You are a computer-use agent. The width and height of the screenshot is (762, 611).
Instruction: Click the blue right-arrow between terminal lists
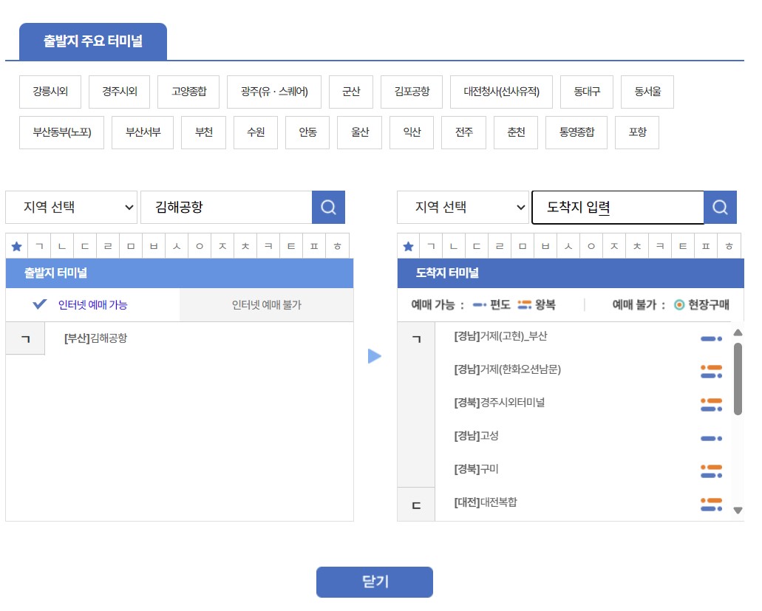375,356
